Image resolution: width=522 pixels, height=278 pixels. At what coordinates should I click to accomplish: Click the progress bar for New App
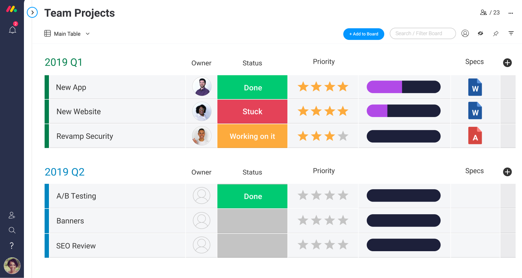point(403,87)
